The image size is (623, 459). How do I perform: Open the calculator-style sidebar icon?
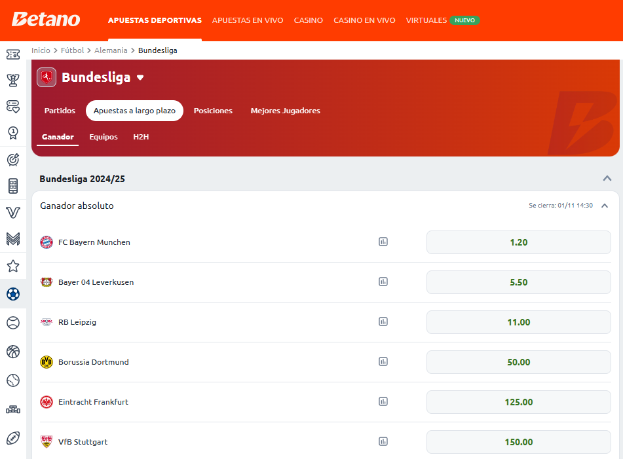[13, 186]
